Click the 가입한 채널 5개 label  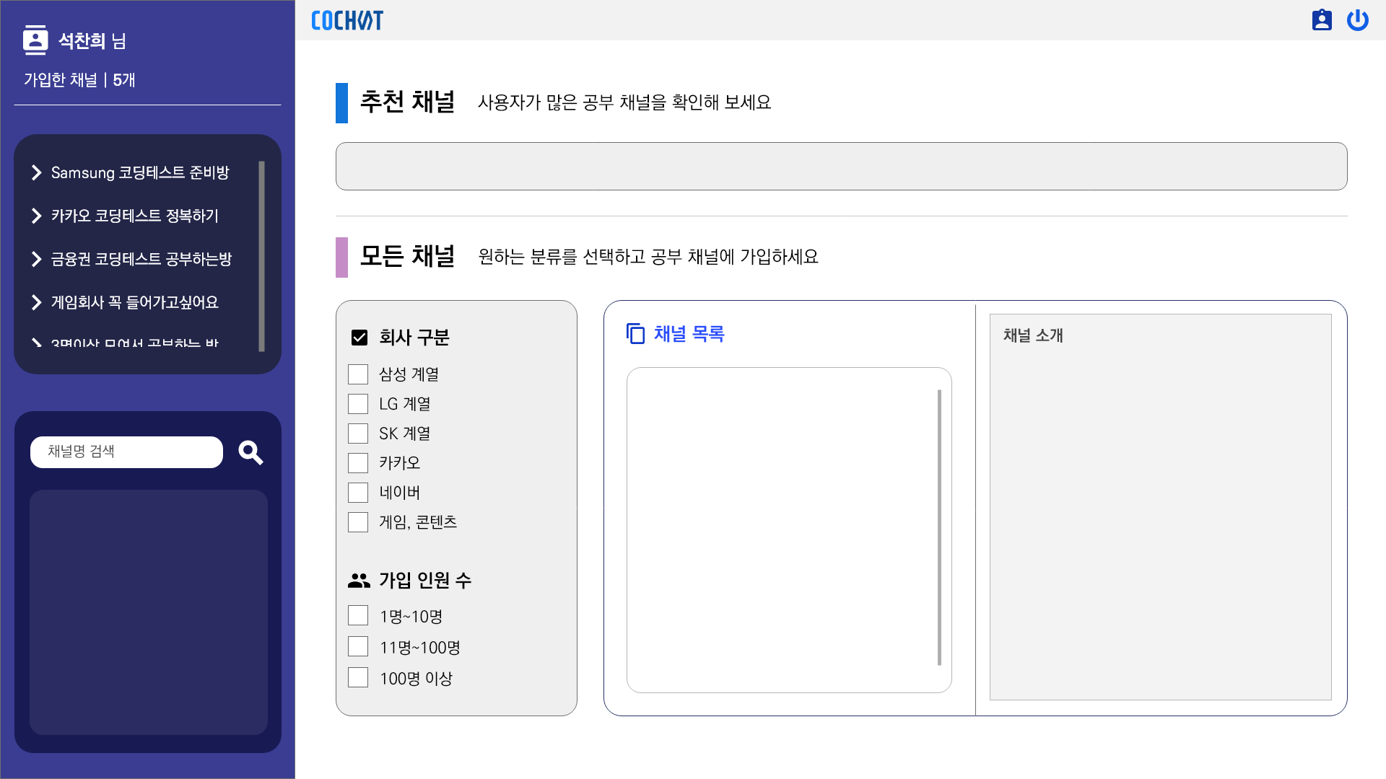[79, 80]
